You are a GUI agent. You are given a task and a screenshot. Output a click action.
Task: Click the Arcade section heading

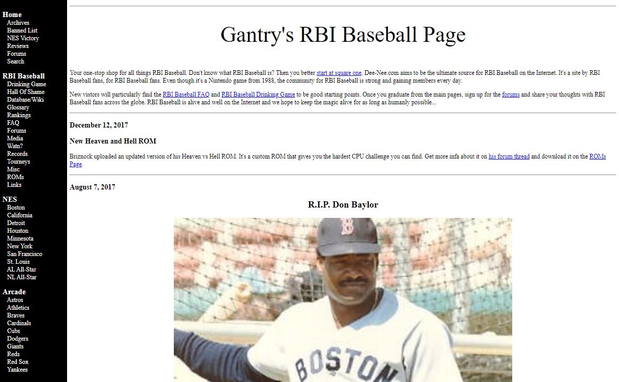click(x=14, y=292)
